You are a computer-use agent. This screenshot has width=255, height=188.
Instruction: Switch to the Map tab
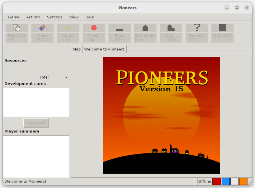coord(77,49)
